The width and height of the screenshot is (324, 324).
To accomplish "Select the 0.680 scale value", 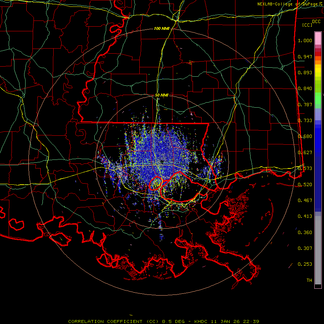I will pyautogui.click(x=305, y=136).
